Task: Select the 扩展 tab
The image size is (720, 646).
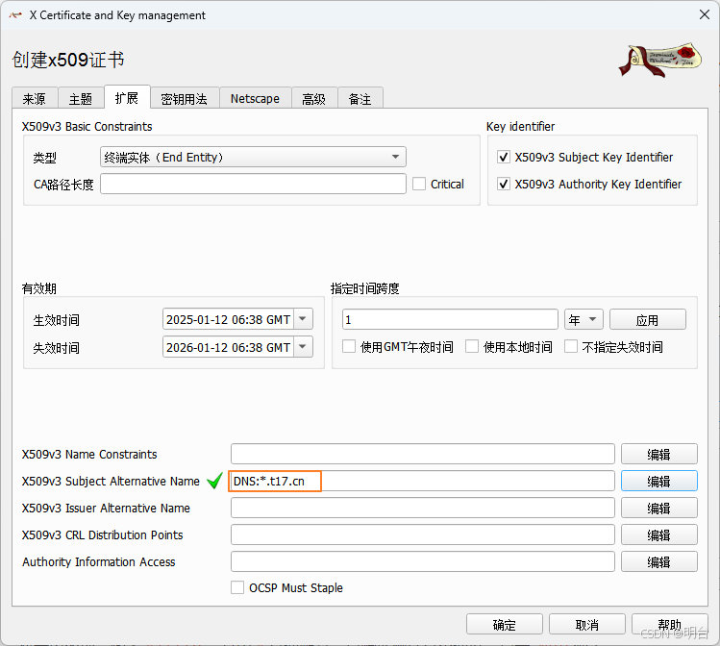Action: [x=127, y=97]
